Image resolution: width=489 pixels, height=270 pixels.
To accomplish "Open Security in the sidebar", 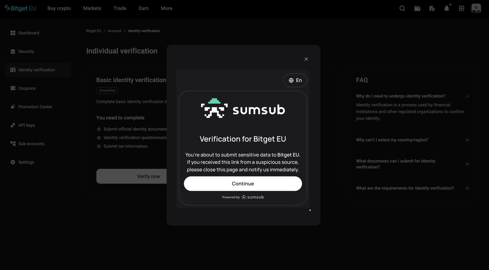I will 38,52.
